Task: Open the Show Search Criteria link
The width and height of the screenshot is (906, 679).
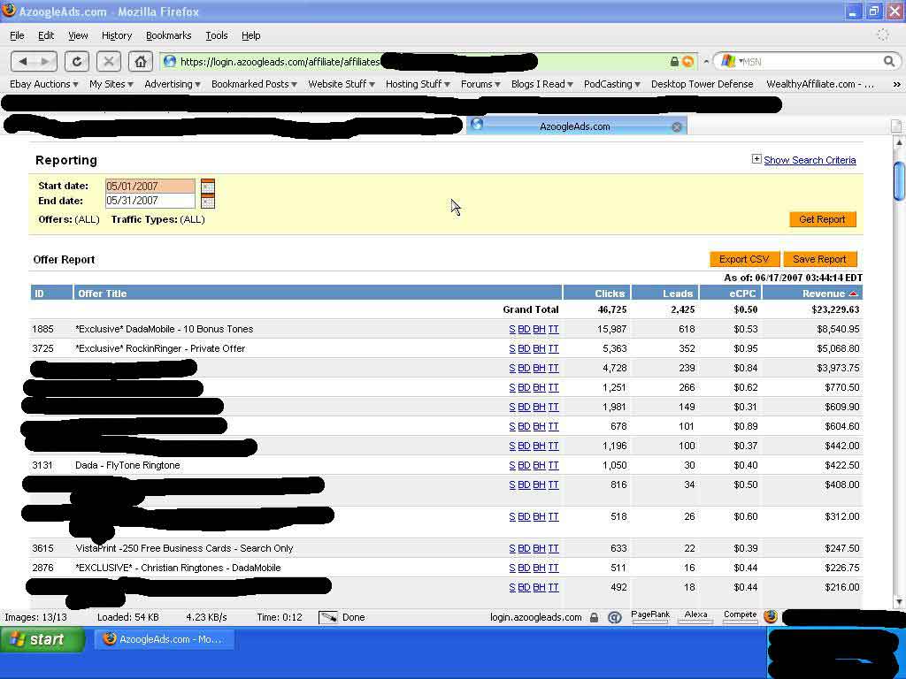Action: [x=810, y=161]
